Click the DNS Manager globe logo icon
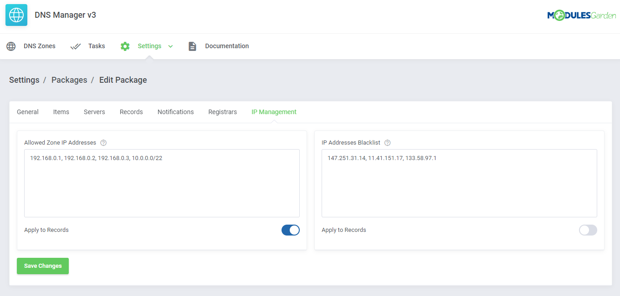This screenshot has width=620, height=296. (x=16, y=15)
